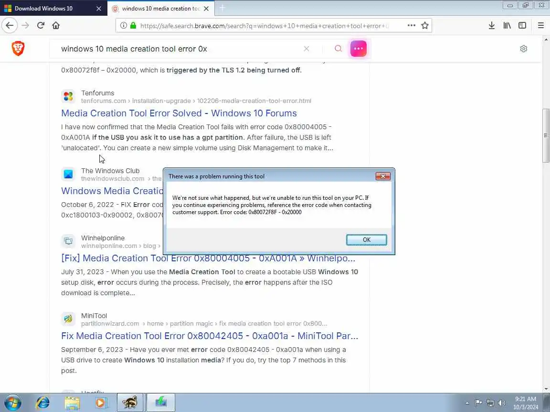Open 'Media Creation Tool Error Solved' result

(179, 113)
